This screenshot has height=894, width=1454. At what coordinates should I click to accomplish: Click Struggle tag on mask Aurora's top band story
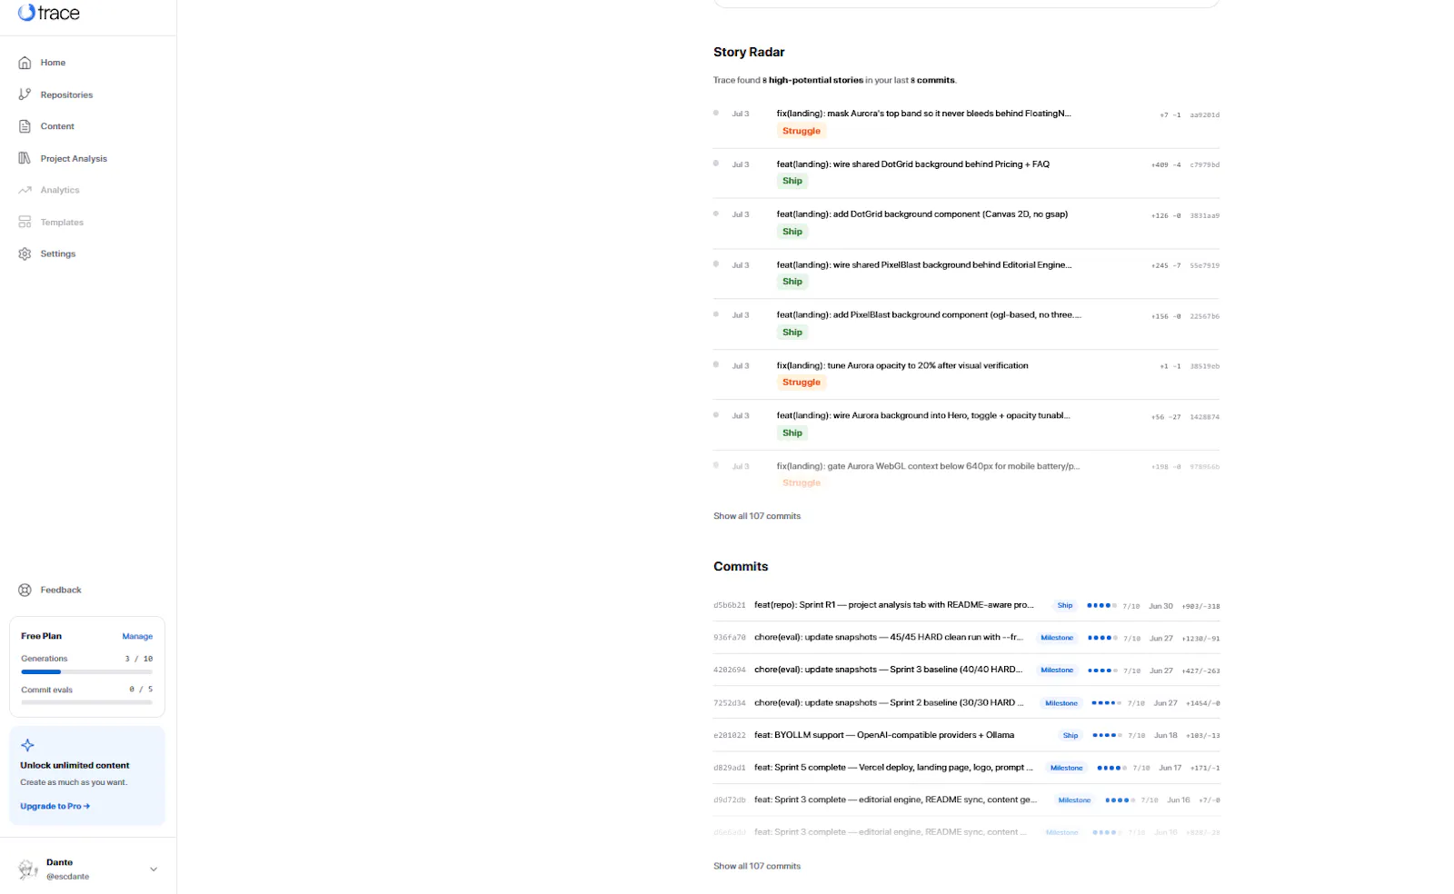coord(802,131)
